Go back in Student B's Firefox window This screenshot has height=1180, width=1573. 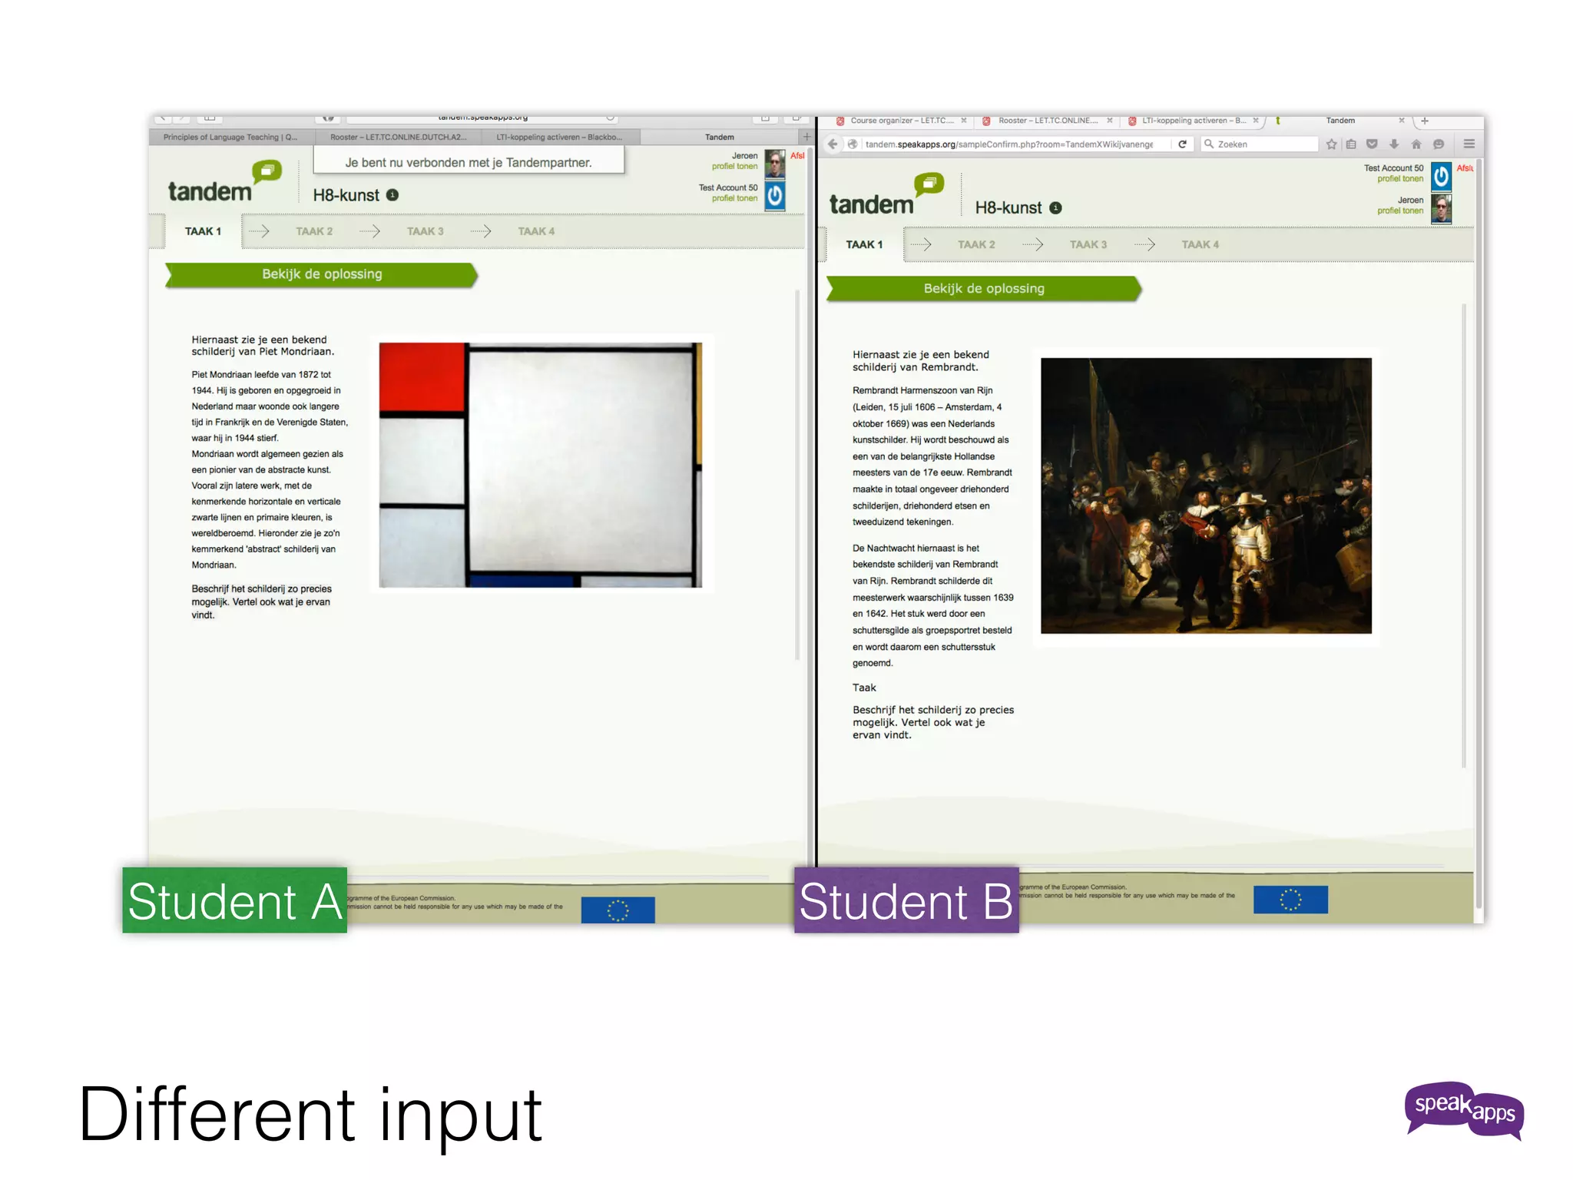[833, 144]
